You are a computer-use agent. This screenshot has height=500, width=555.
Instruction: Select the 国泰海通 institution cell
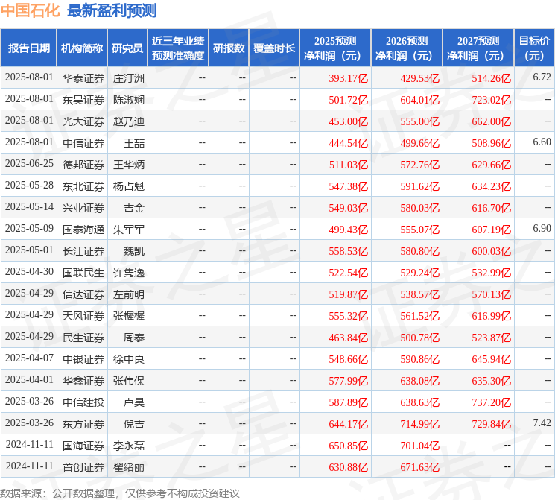click(83, 230)
